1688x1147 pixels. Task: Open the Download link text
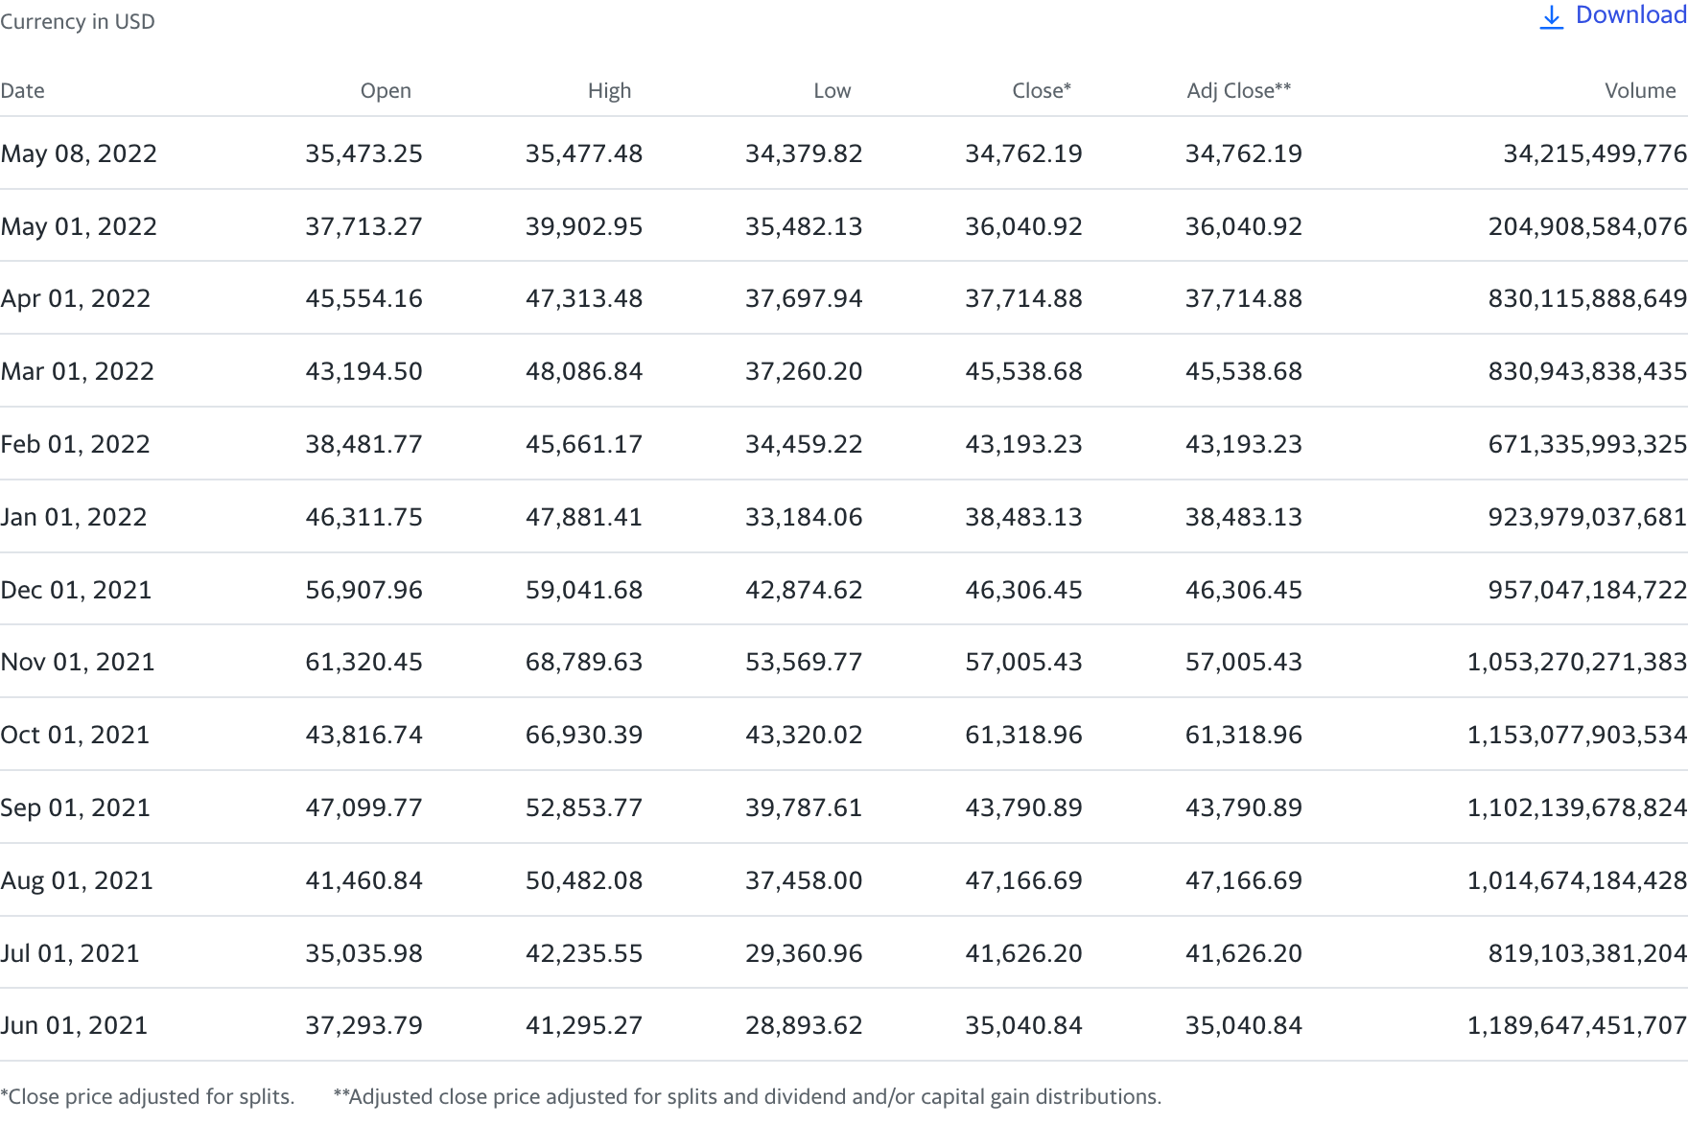tap(1630, 15)
